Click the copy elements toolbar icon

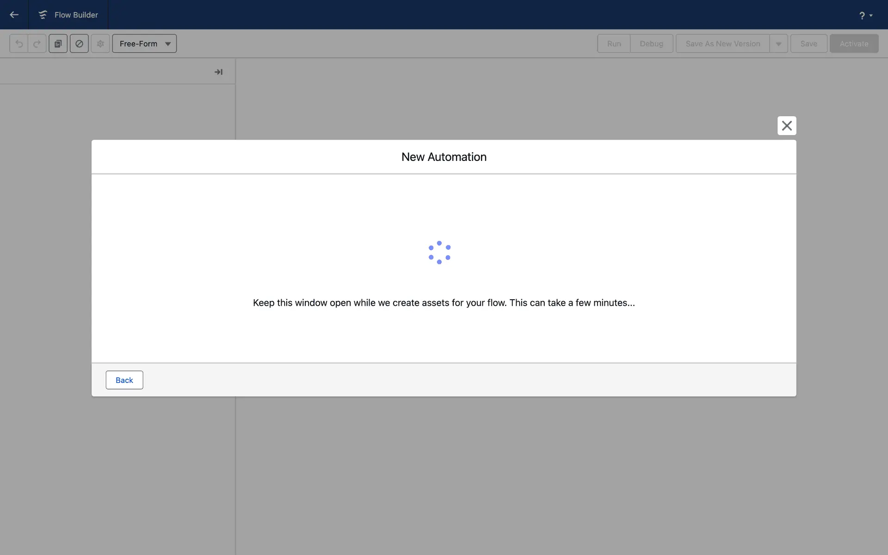58,44
